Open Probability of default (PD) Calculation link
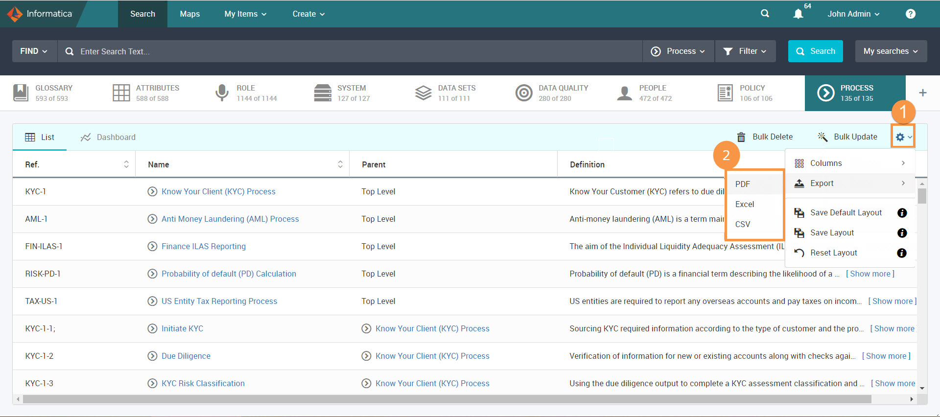 [x=229, y=274]
